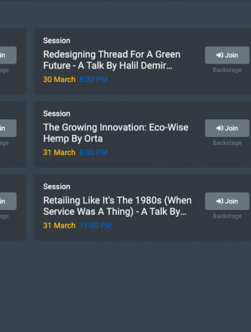Viewport: 251px width, 332px height.
Task: Open the Retailing Like It's The 1980s title
Action: click(x=117, y=206)
